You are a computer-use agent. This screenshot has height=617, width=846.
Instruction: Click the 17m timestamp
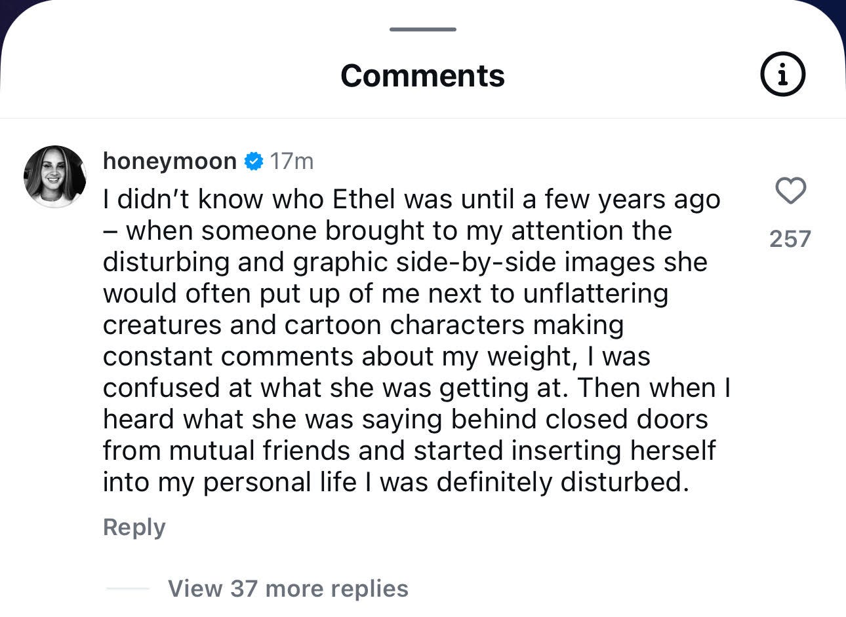pyautogui.click(x=292, y=160)
